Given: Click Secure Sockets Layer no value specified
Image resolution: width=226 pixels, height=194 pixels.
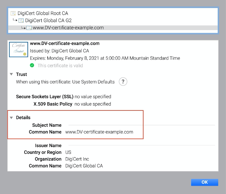Looking at the screenshot, I should (x=93, y=96).
